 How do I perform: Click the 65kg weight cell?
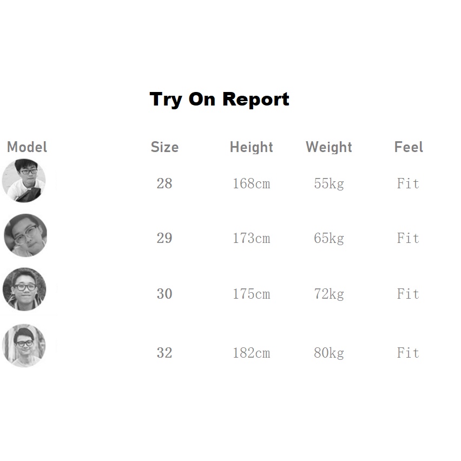329,238
